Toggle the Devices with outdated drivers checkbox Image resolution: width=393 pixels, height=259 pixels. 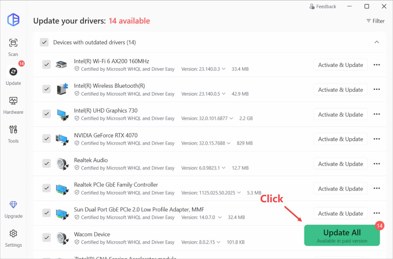click(44, 42)
